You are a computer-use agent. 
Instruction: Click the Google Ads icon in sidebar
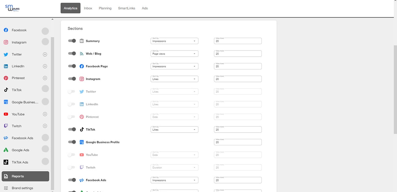[6, 150]
